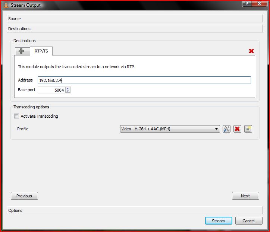Screen dimensions: 270x232
Task: Go to the Next step
Action: coord(245,196)
